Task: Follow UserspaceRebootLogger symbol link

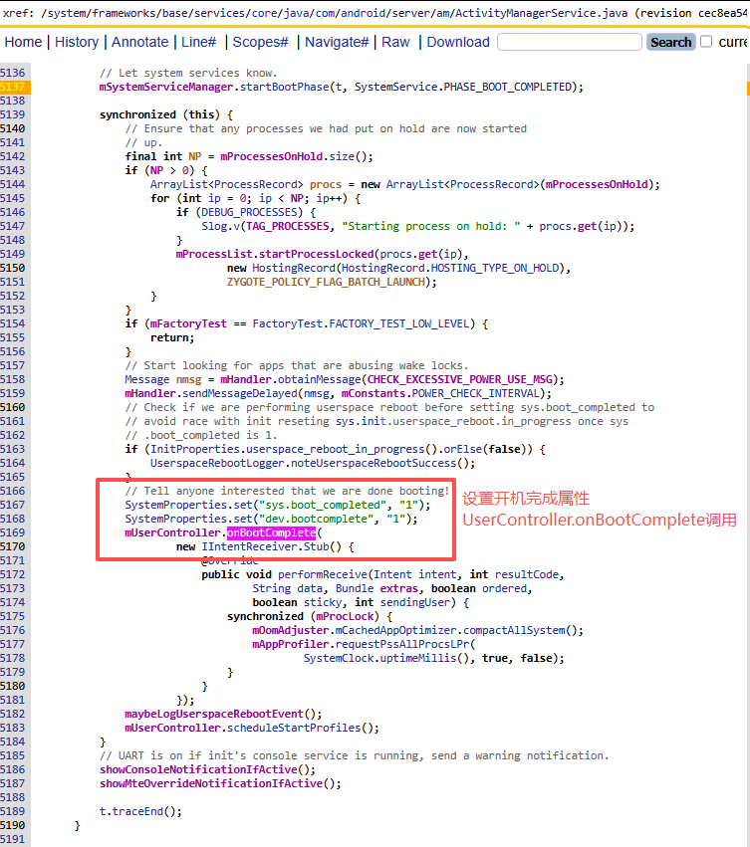Action: [217, 464]
